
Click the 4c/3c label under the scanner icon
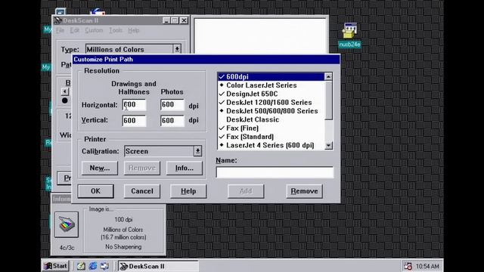click(x=67, y=248)
